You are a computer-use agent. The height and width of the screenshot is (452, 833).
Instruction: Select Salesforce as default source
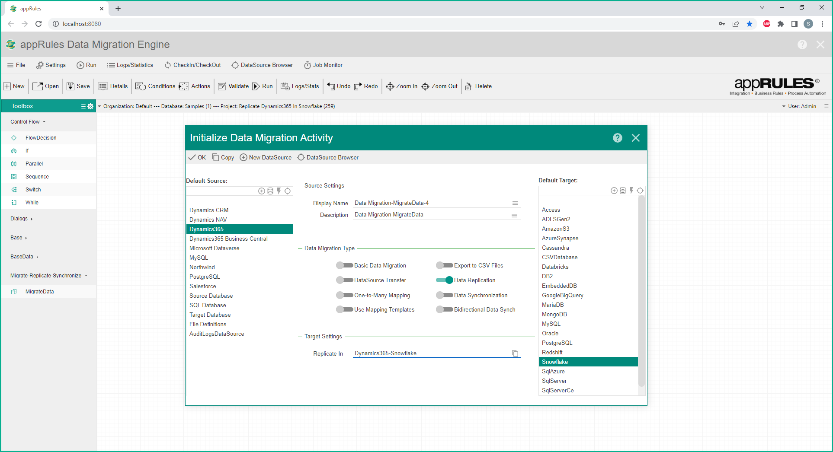240,286
